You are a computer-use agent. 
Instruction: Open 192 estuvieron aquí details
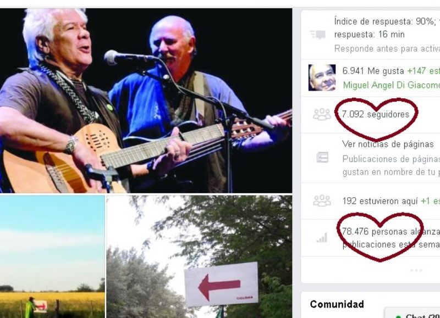[380, 201]
